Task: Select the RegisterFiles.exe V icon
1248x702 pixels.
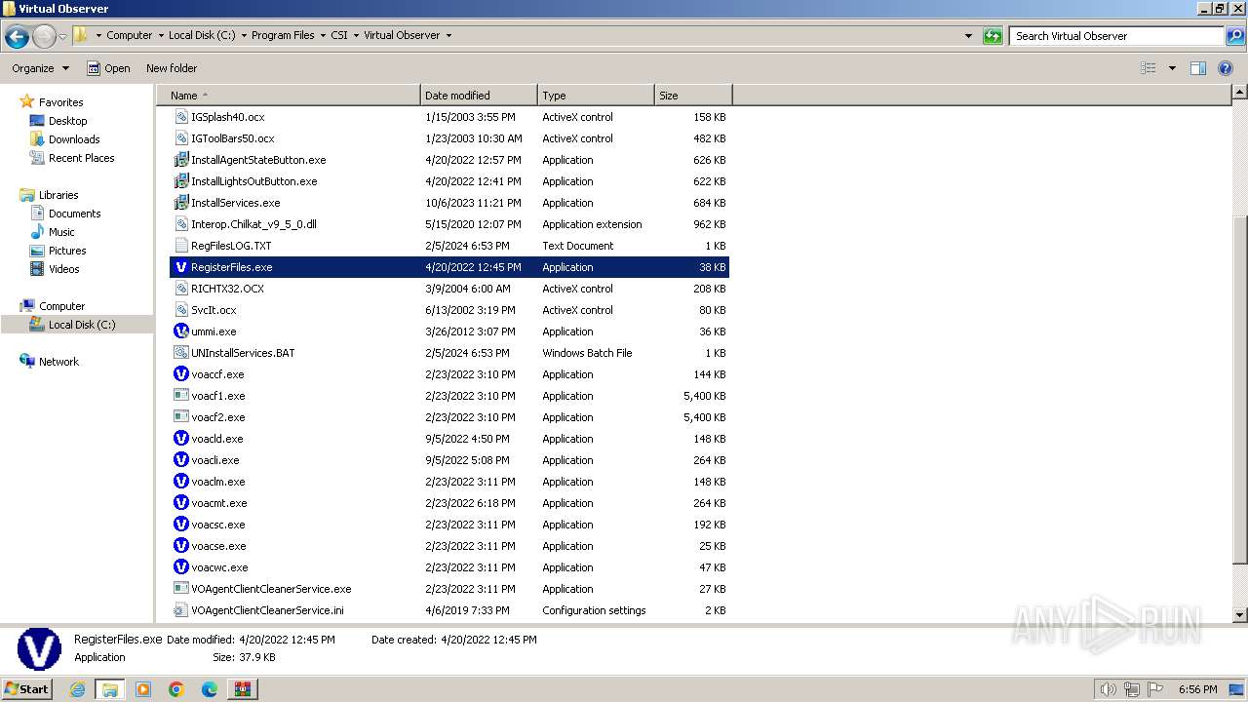Action: pos(180,266)
